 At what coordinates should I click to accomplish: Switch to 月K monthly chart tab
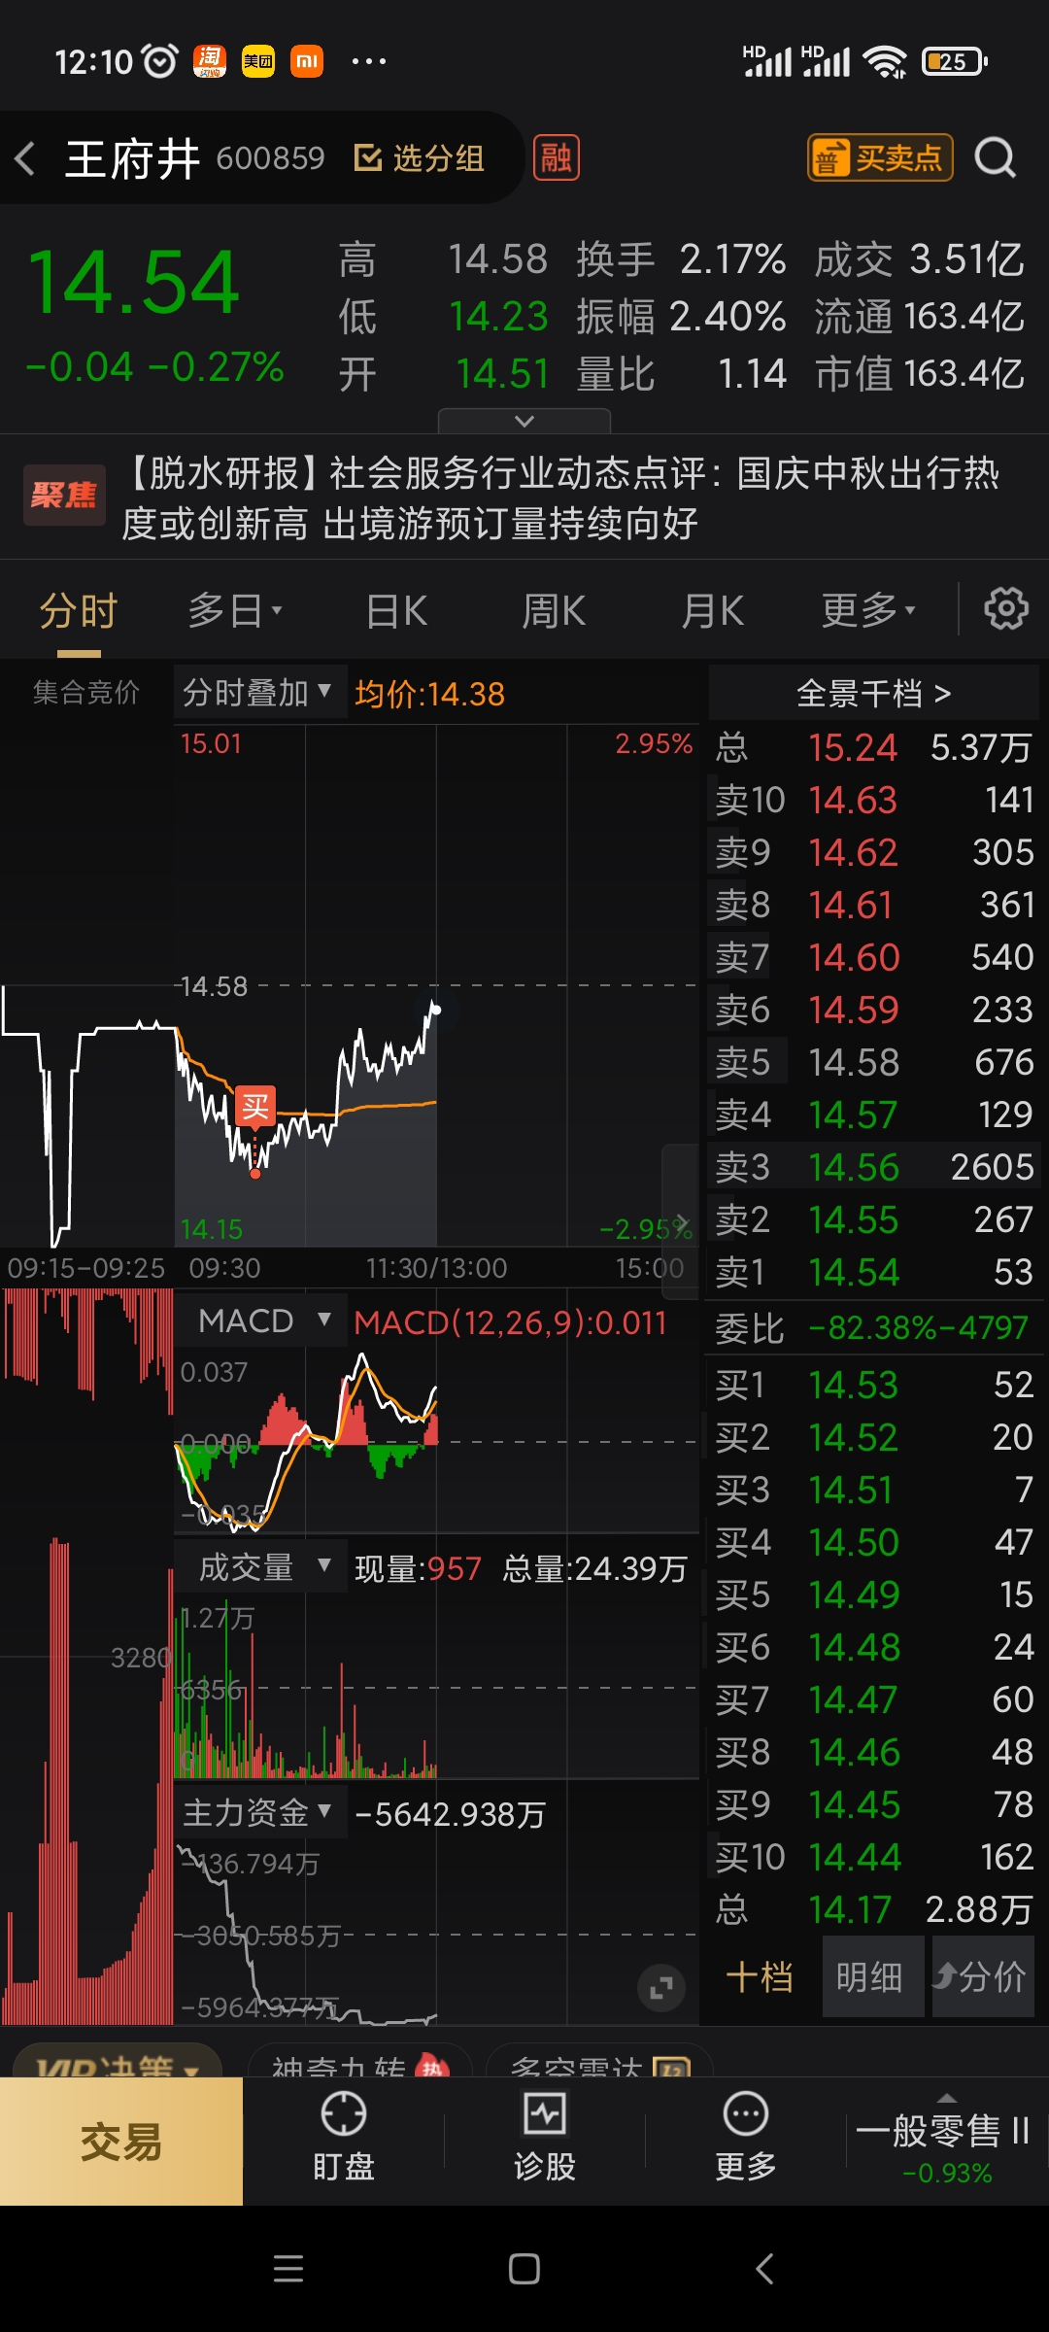712,611
